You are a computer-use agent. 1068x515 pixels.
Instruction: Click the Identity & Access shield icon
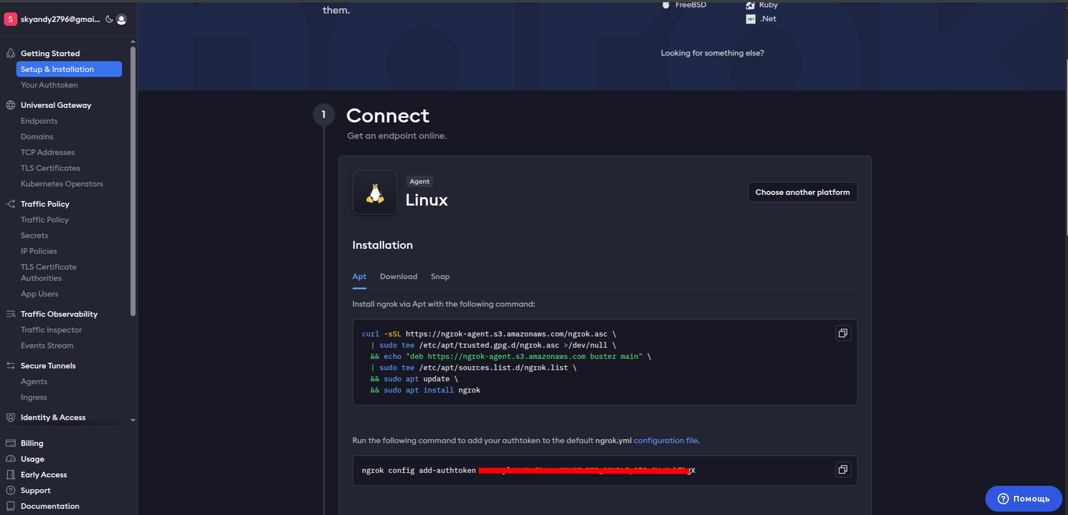(x=11, y=417)
